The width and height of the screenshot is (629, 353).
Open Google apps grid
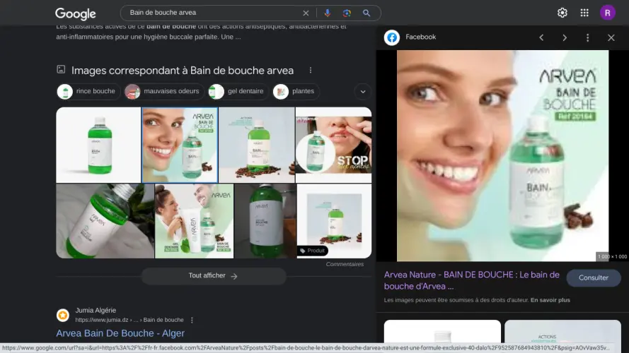click(584, 13)
